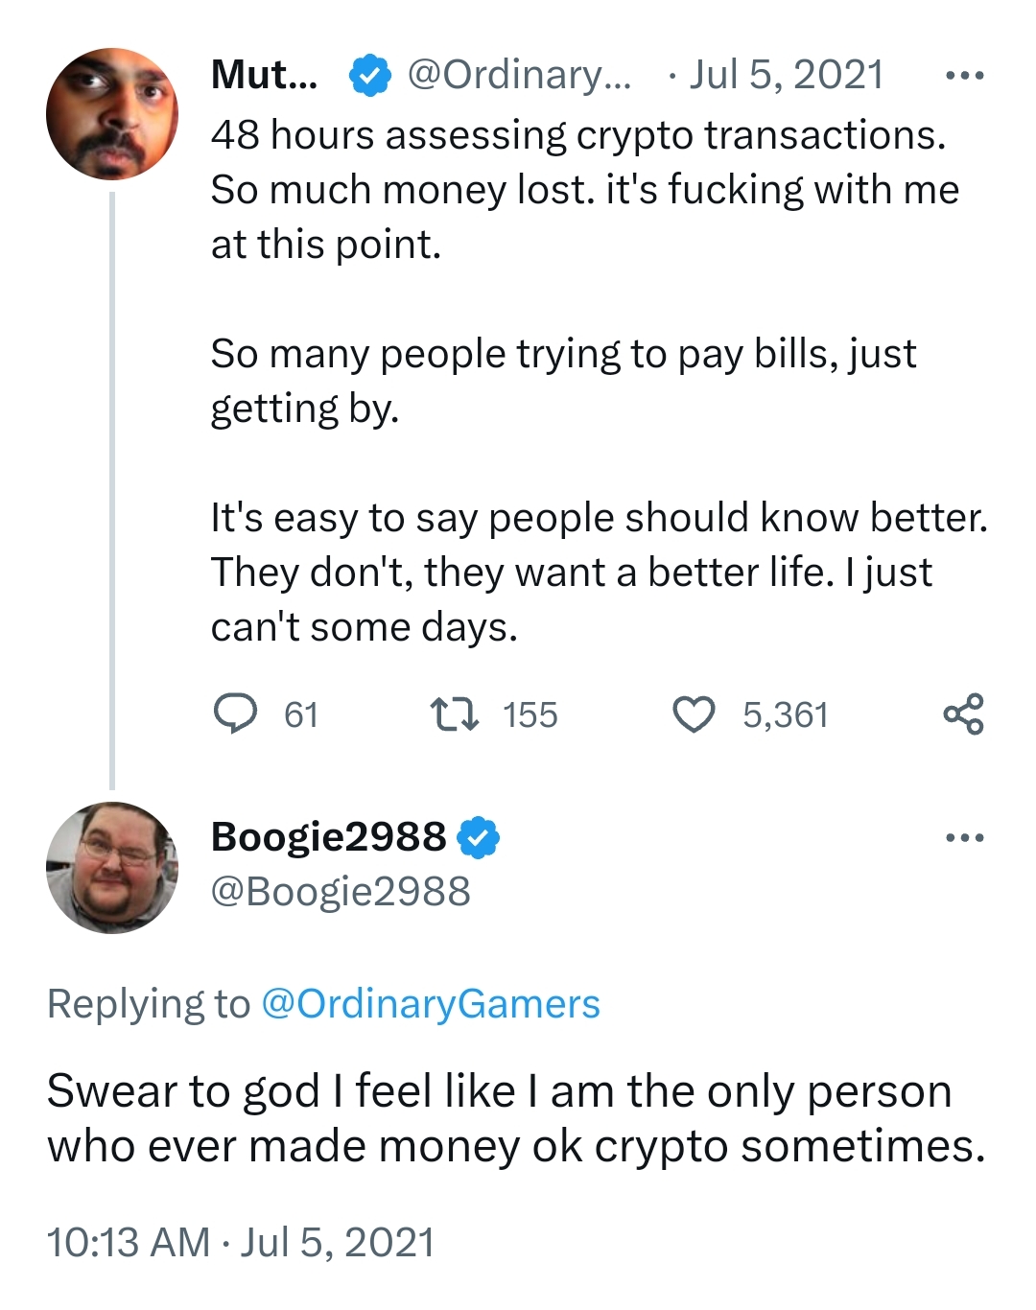The width and height of the screenshot is (1036, 1310).
Task: Click the 5,361 likes count
Action: (x=785, y=715)
